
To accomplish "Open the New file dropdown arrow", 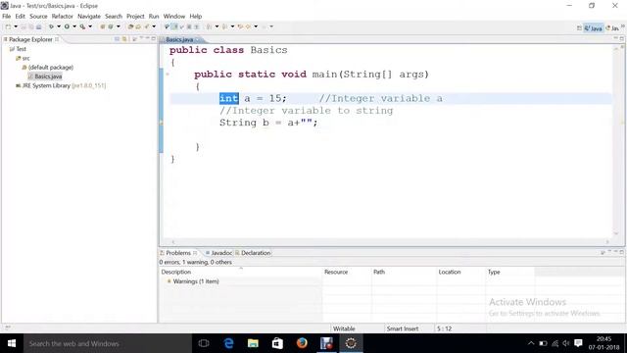I will coord(16,26).
